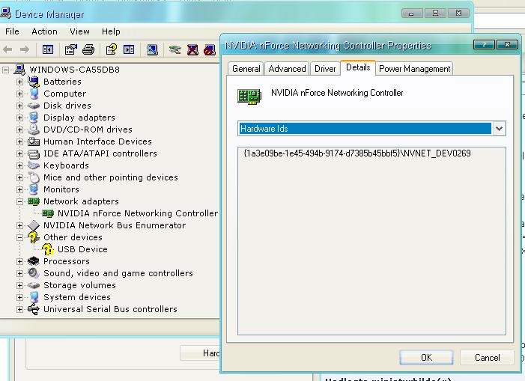Open the Action menu
Image resolution: width=525 pixels, height=381 pixels.
pyautogui.click(x=44, y=31)
